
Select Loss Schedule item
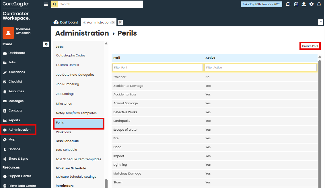(x=66, y=150)
